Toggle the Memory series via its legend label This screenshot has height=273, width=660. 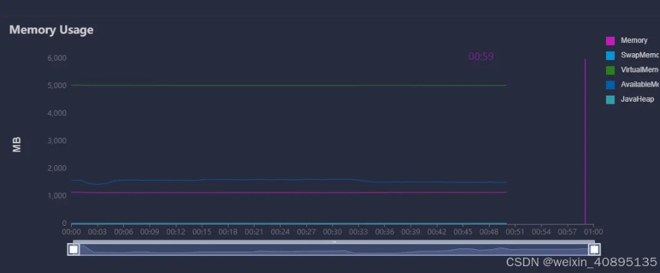634,41
